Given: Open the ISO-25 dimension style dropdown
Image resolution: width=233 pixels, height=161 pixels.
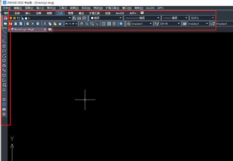Looking at the screenshot, I should click(x=179, y=24).
